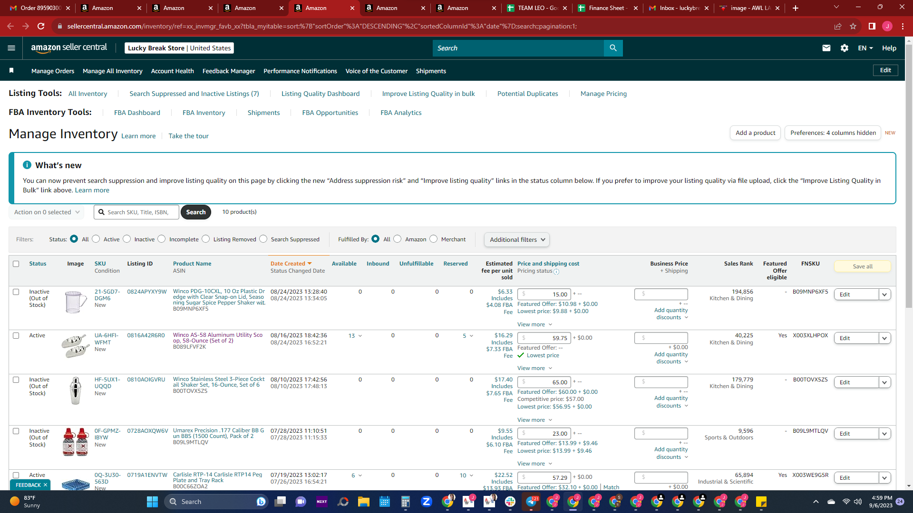Expand View more for Umarex Precision row
The image size is (913, 513).
[534, 464]
